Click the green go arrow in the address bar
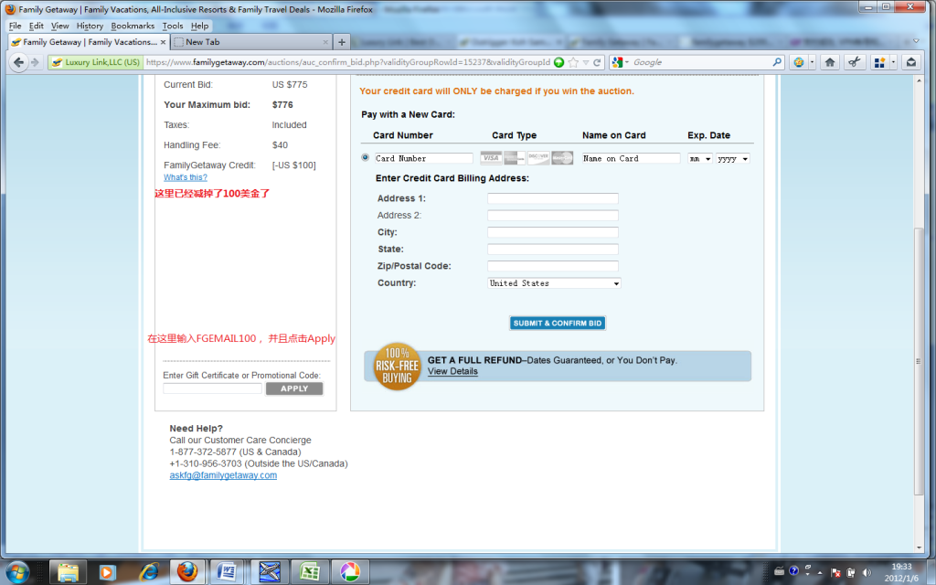This screenshot has height=585, width=936. [558, 62]
